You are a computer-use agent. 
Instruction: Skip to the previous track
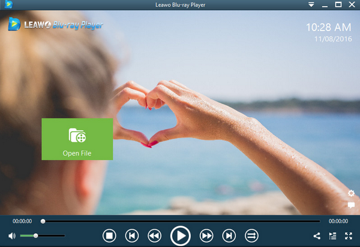(132, 236)
